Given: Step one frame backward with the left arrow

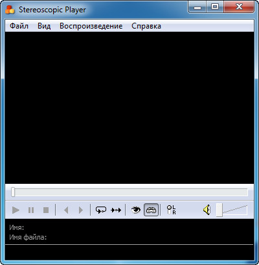Looking at the screenshot, I should point(66,210).
